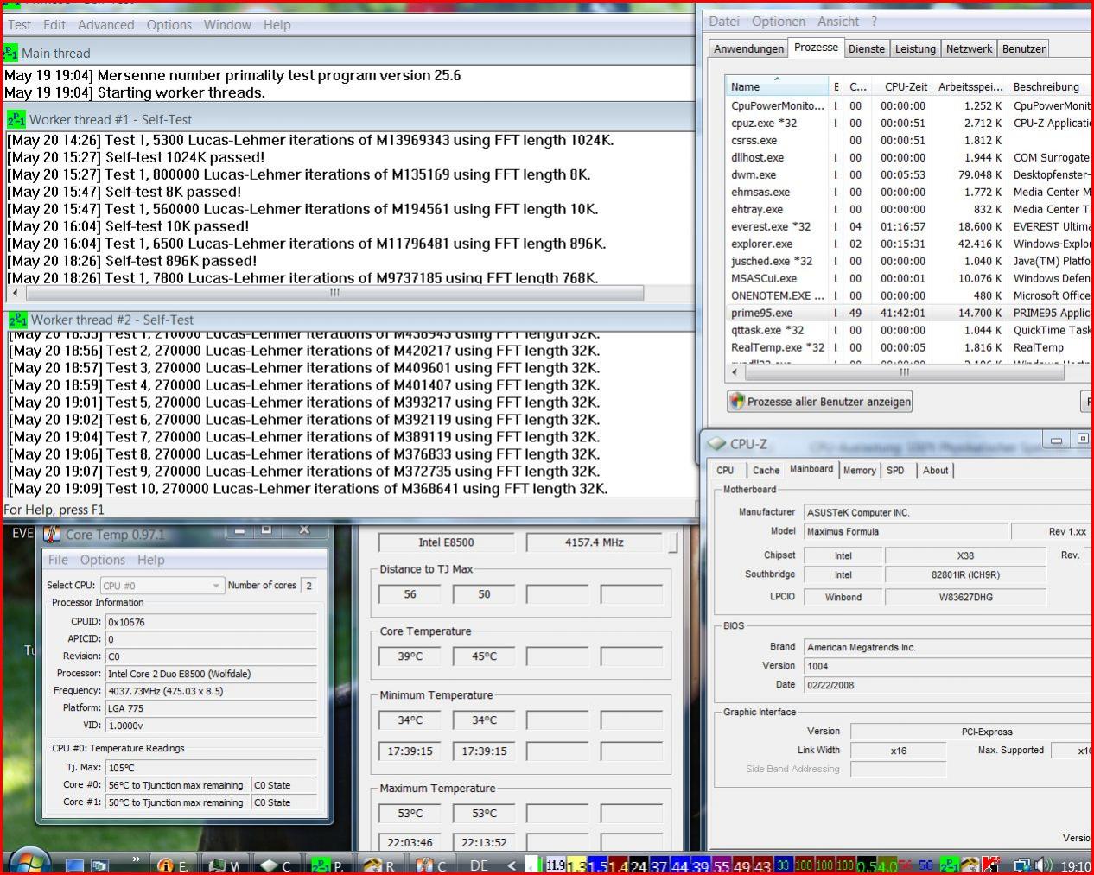Select explorer.exe process row
Screen dimensions: 1094x875
coord(907,244)
